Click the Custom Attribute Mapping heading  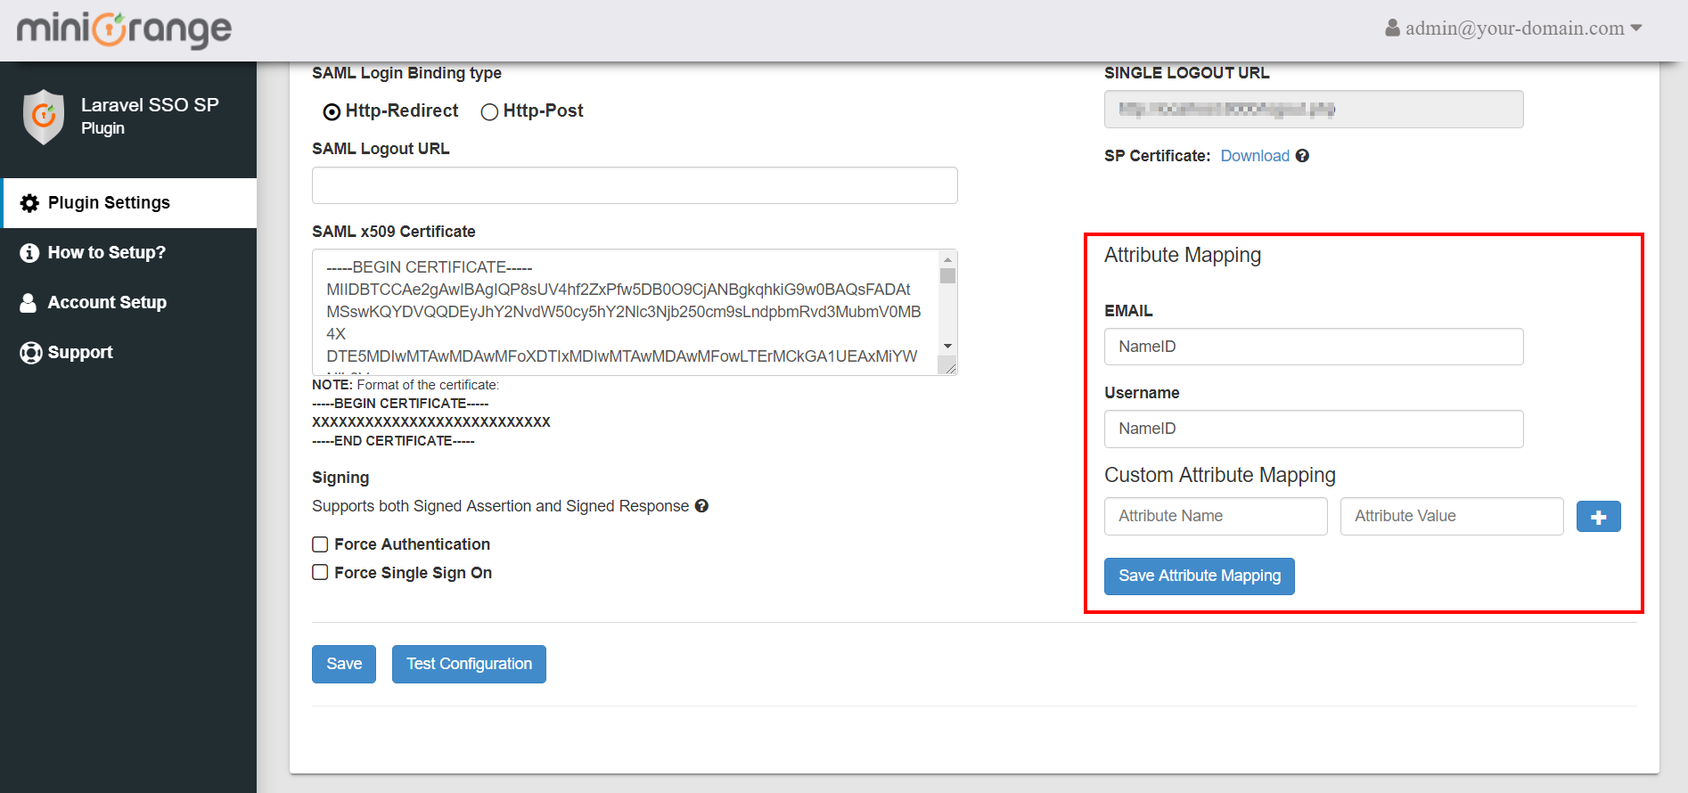pyautogui.click(x=1220, y=476)
